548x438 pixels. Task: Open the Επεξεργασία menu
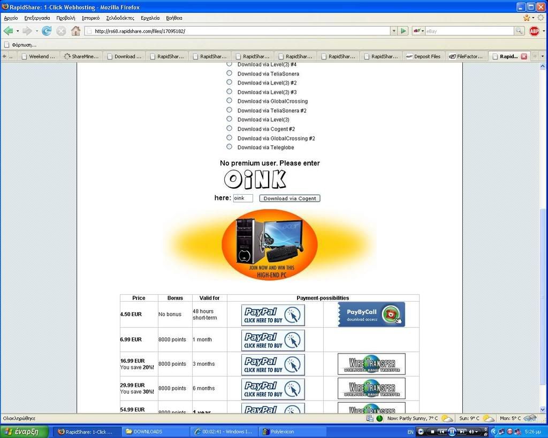click(x=37, y=18)
